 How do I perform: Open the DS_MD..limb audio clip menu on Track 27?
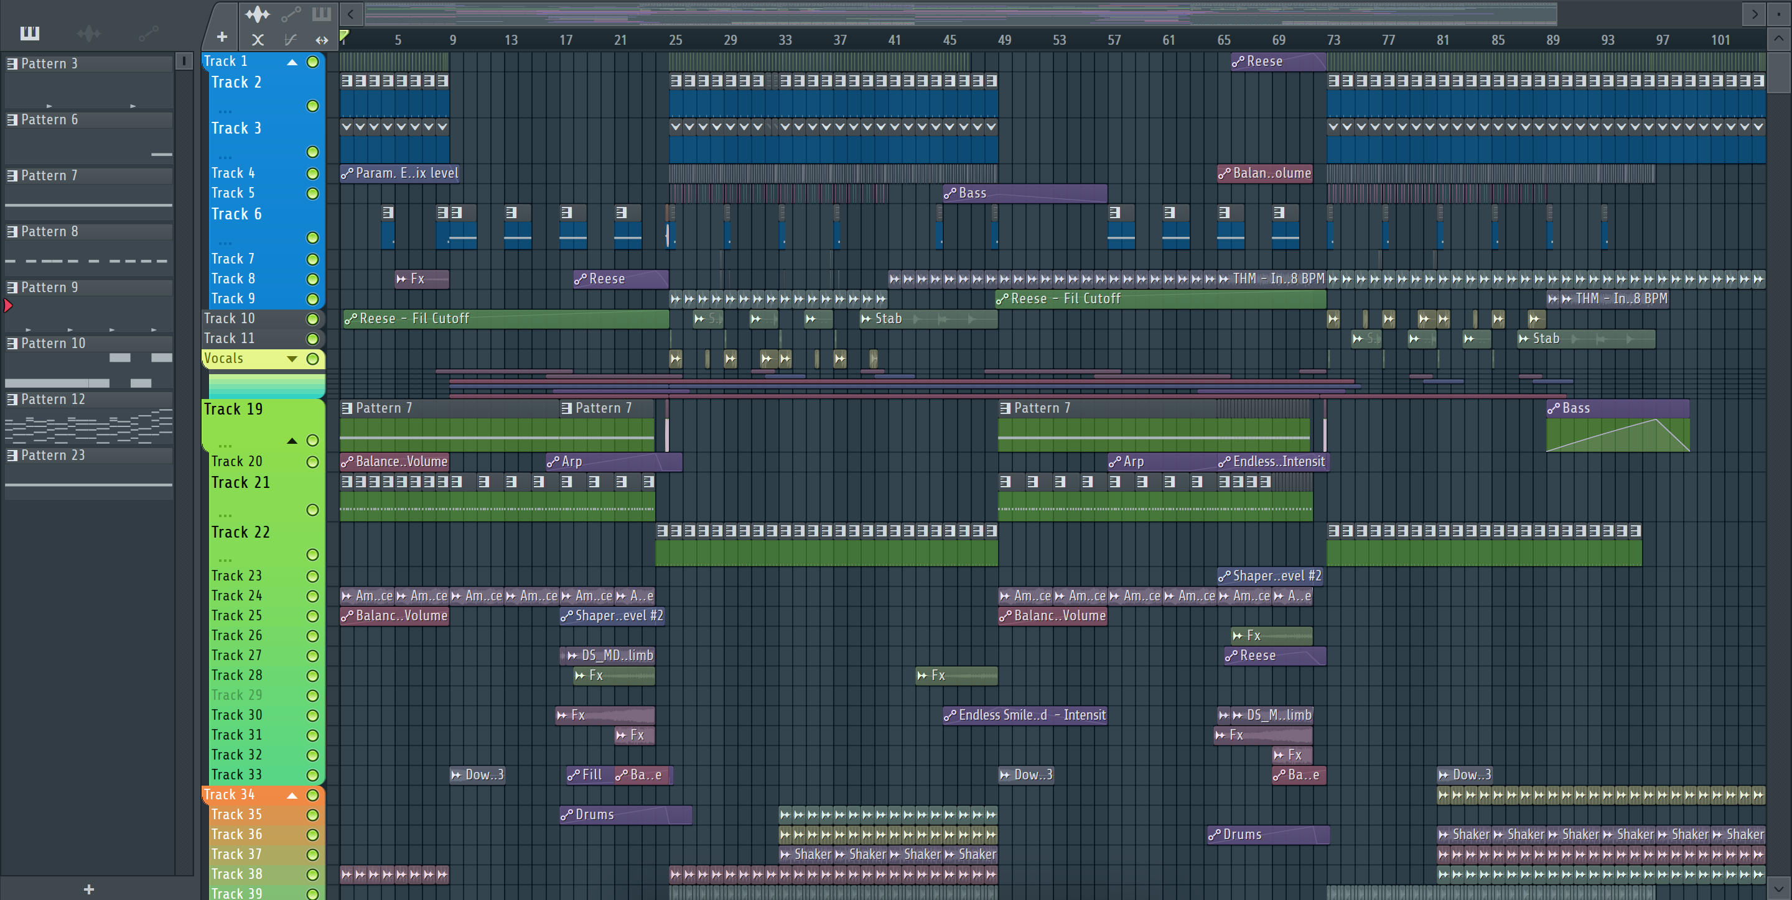(572, 655)
